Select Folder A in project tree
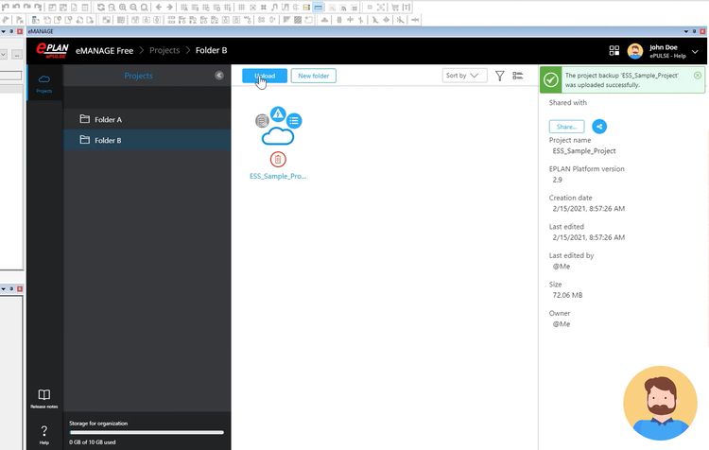This screenshot has height=450, width=709. pos(108,119)
